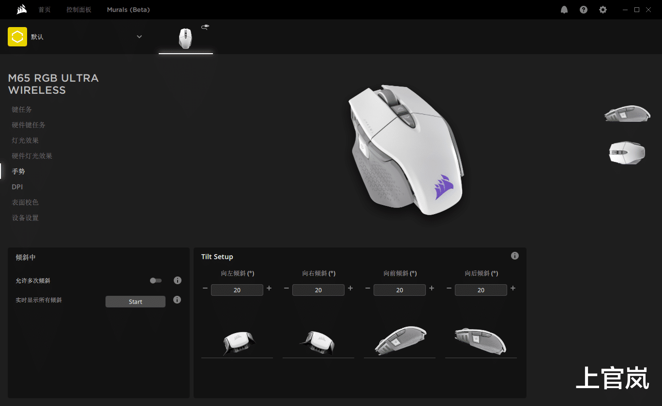Click the backward tilt mouse illustration
The image size is (662, 406).
(x=481, y=341)
